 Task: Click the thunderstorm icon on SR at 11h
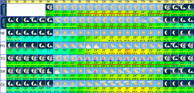[96, 71]
